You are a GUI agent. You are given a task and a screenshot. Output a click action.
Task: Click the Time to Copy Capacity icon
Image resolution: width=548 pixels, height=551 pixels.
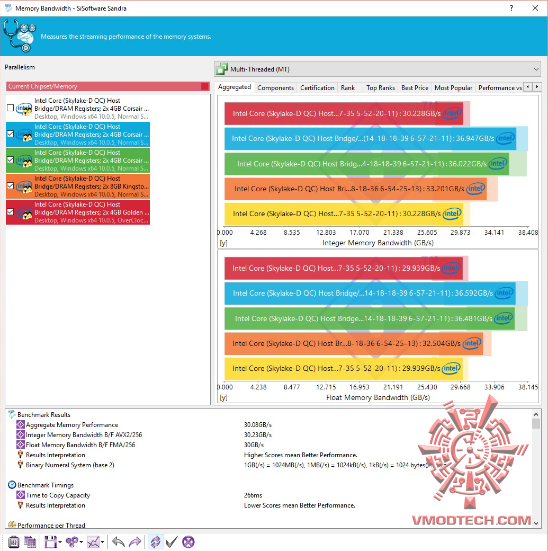point(21,495)
